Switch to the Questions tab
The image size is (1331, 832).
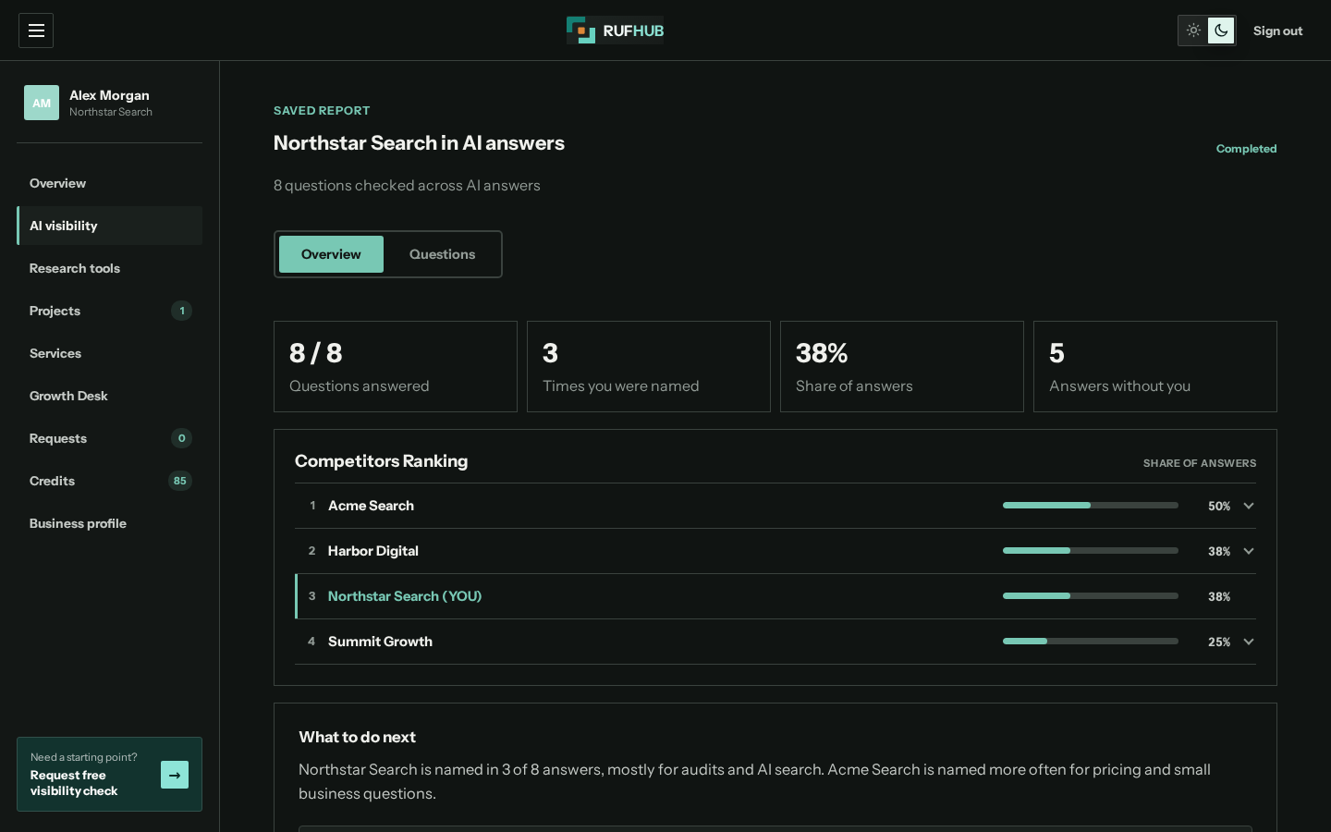pos(442,254)
